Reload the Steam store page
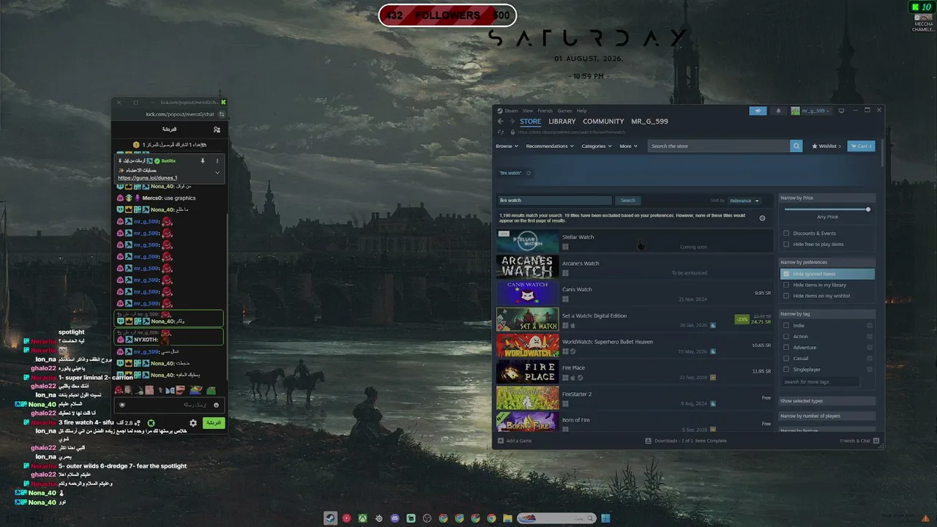This screenshot has width=937, height=527. pyautogui.click(x=501, y=132)
